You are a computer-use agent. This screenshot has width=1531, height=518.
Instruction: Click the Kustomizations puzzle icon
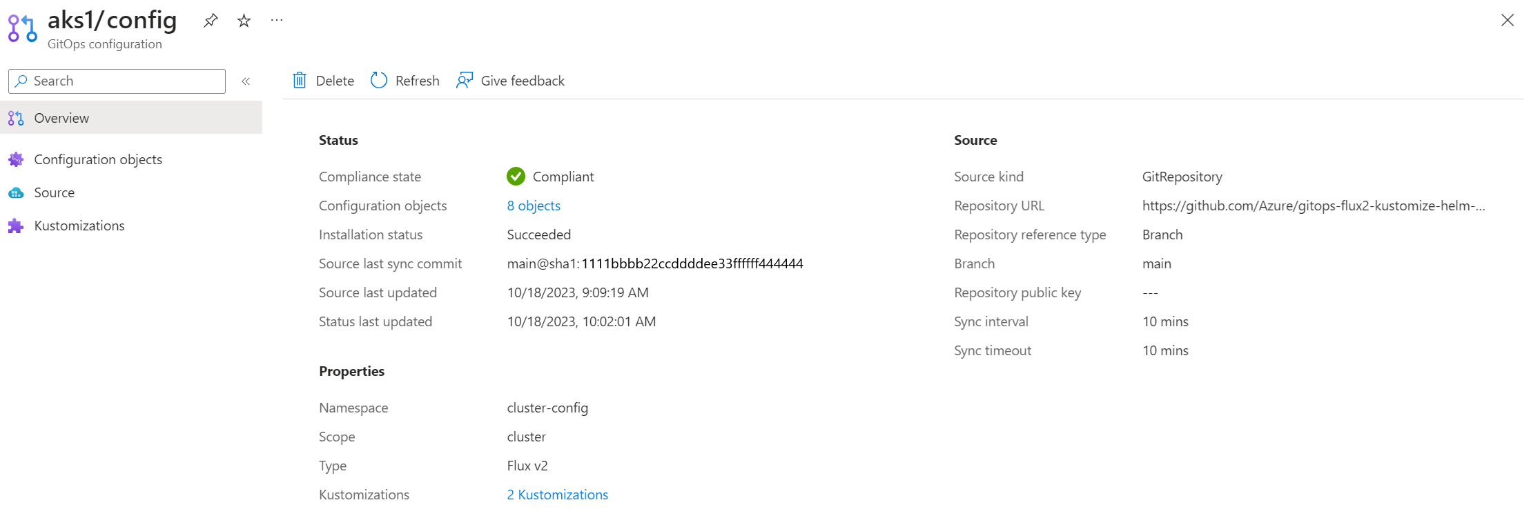(x=16, y=226)
